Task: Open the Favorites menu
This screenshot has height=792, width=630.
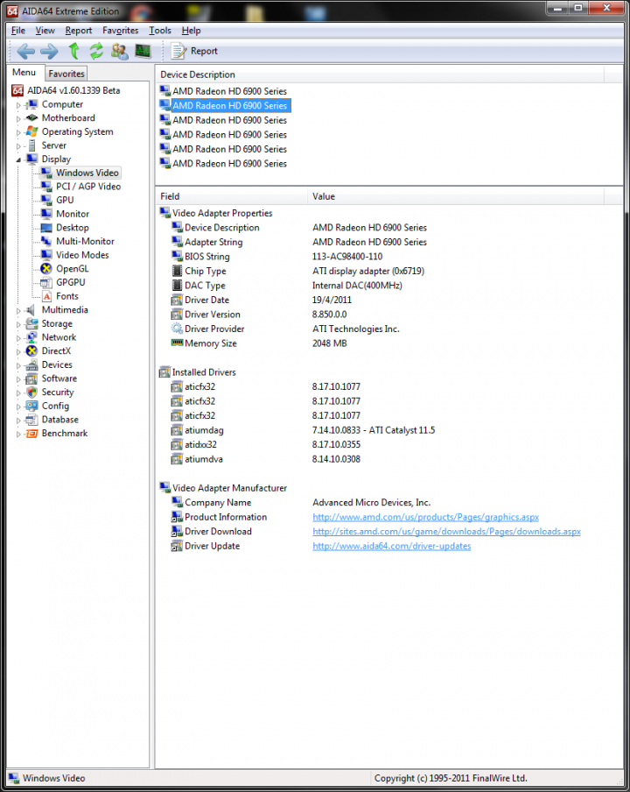Action: 120,31
